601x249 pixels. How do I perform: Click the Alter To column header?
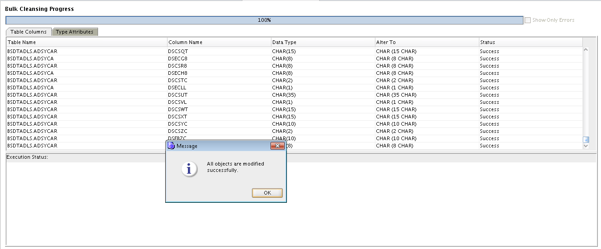(x=426, y=42)
